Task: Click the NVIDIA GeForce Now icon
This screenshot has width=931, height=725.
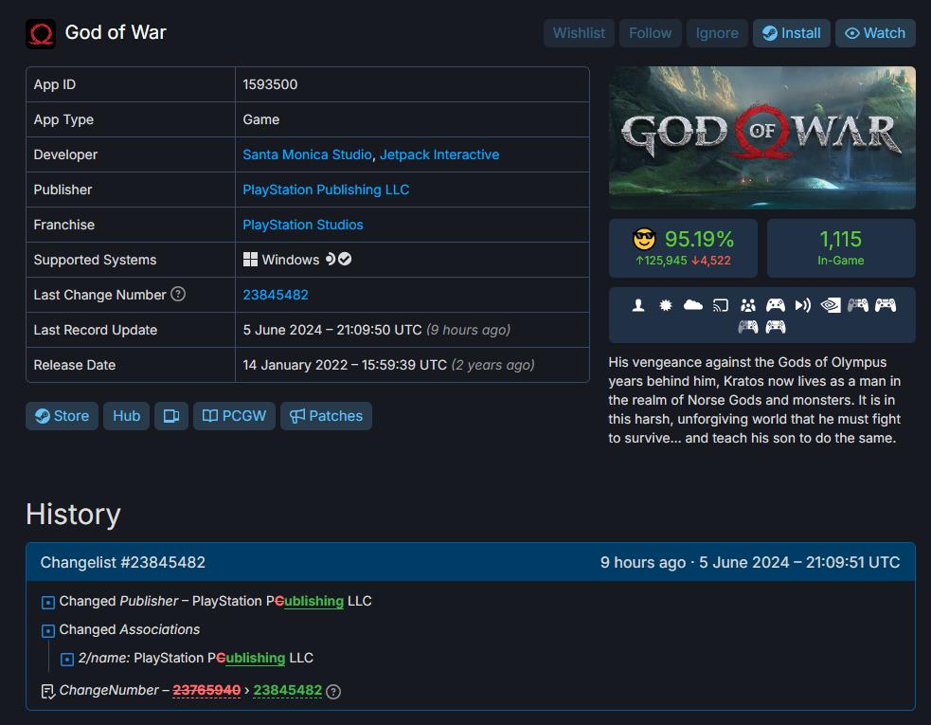Action: pyautogui.click(x=830, y=305)
